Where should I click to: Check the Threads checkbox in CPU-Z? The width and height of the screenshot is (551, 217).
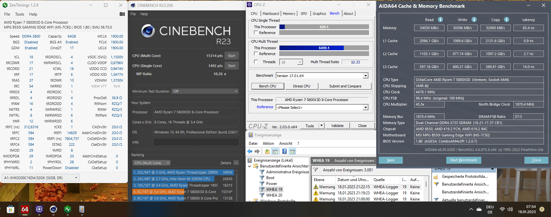click(256, 62)
